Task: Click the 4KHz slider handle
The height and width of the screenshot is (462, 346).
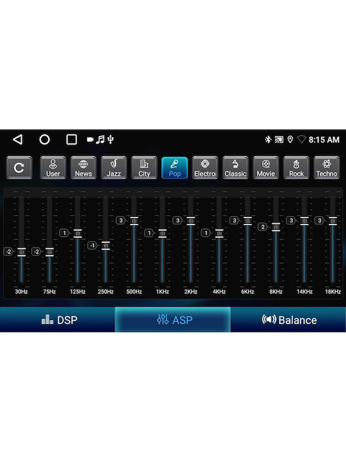Action: point(219,234)
